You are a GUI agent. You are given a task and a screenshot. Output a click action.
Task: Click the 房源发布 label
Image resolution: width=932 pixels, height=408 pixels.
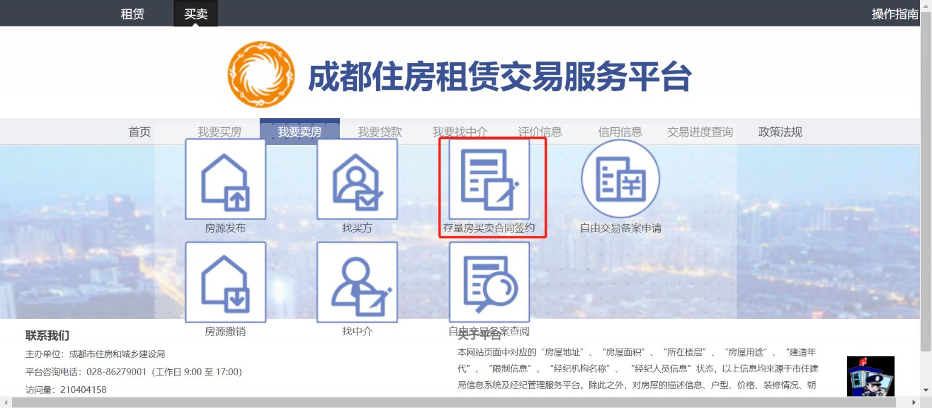[x=225, y=229]
